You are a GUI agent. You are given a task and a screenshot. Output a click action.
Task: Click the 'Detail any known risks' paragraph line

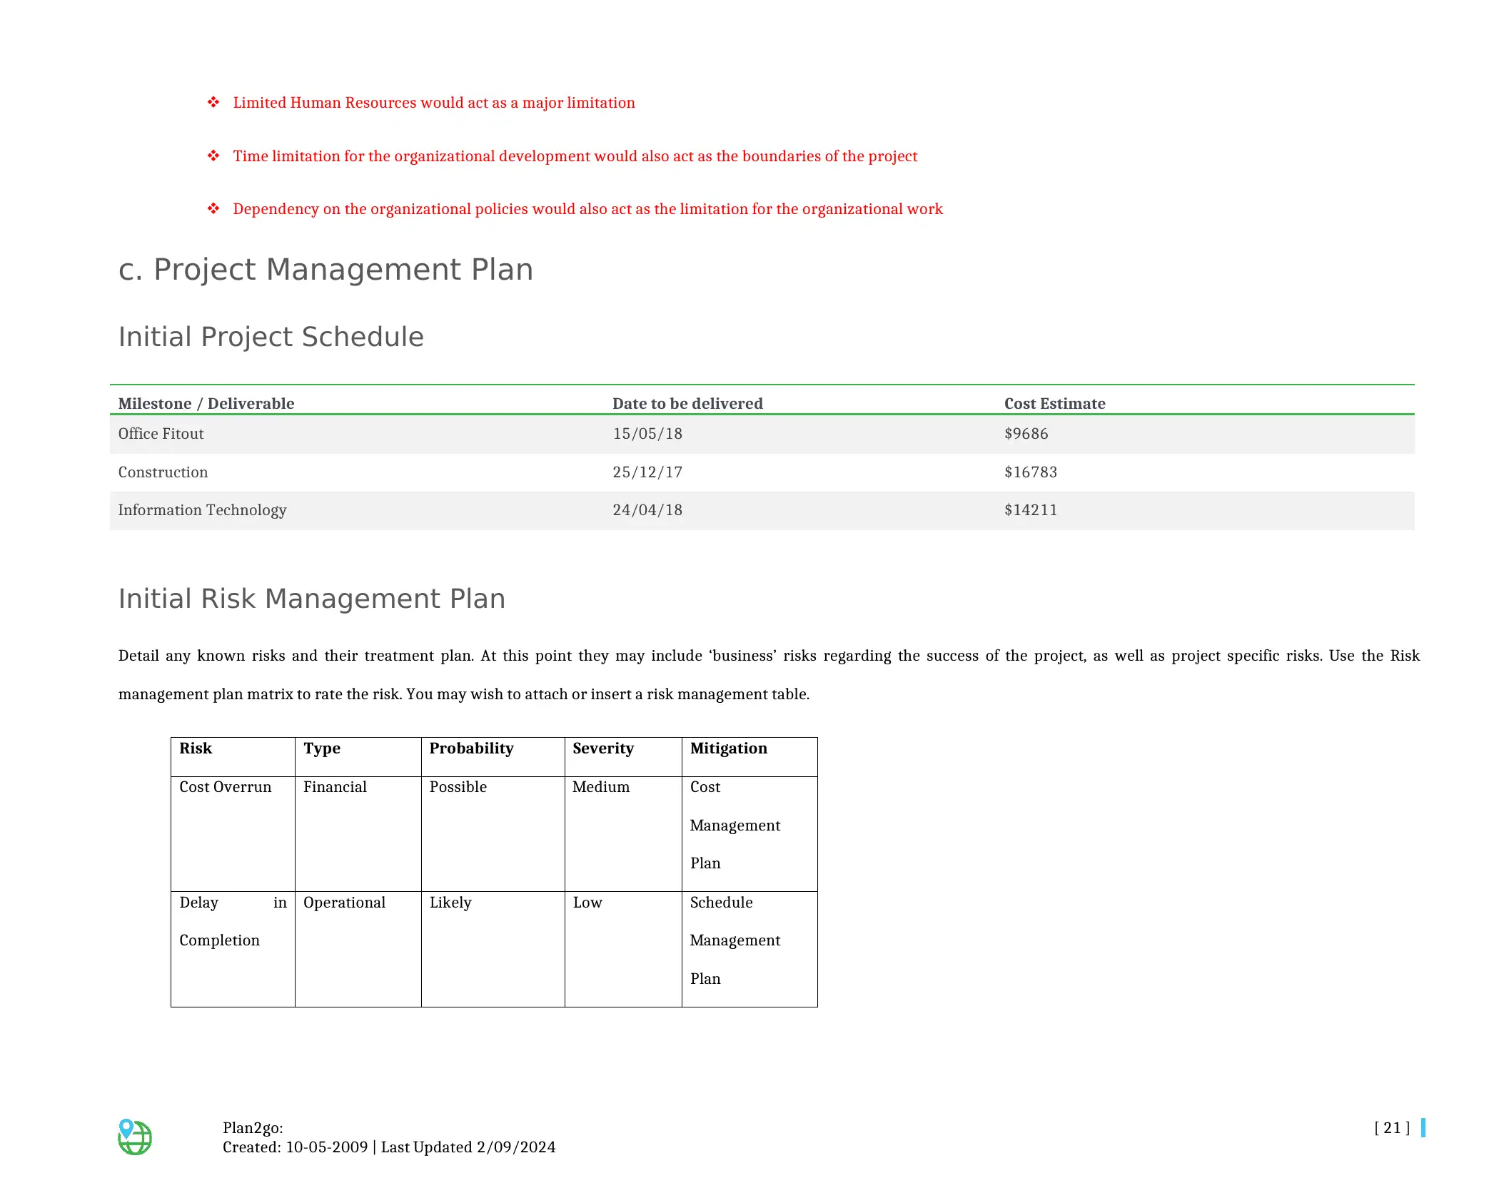pos(769,656)
